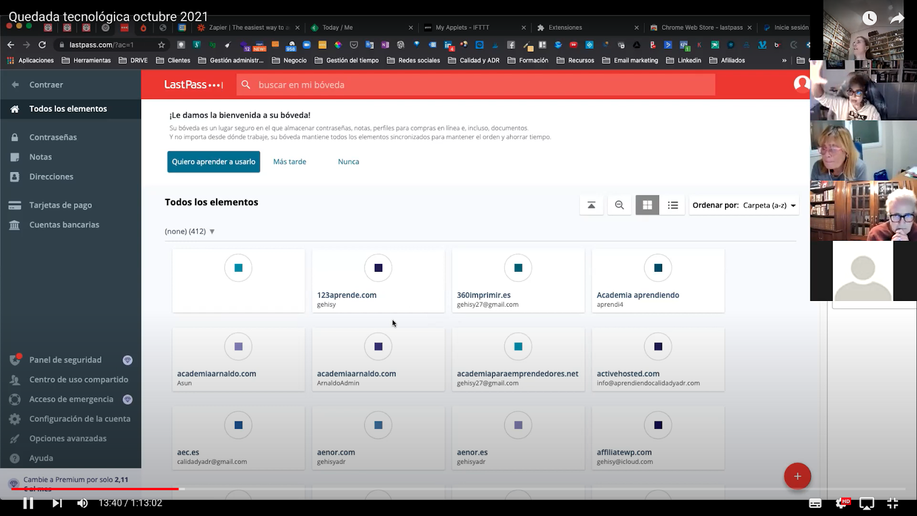Screen dimensions: 917x516
Task: Click browser back arrow
Action: pyautogui.click(x=11, y=45)
